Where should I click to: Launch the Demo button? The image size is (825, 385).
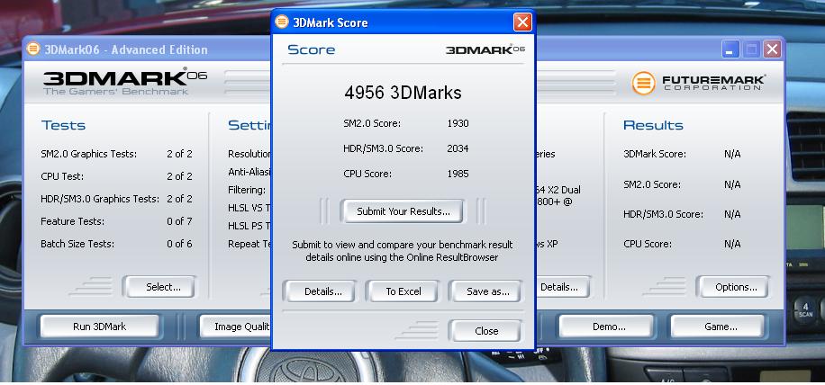point(609,327)
